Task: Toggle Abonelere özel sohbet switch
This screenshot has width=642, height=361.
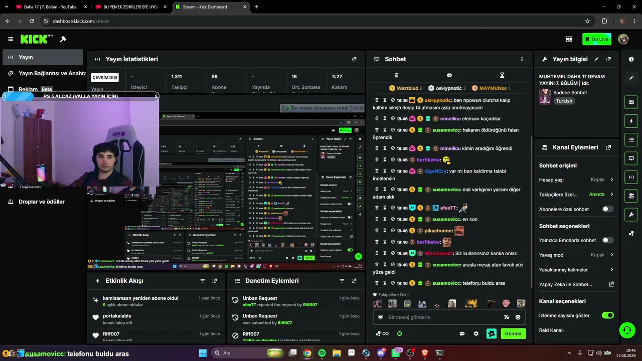Action: tap(607, 209)
